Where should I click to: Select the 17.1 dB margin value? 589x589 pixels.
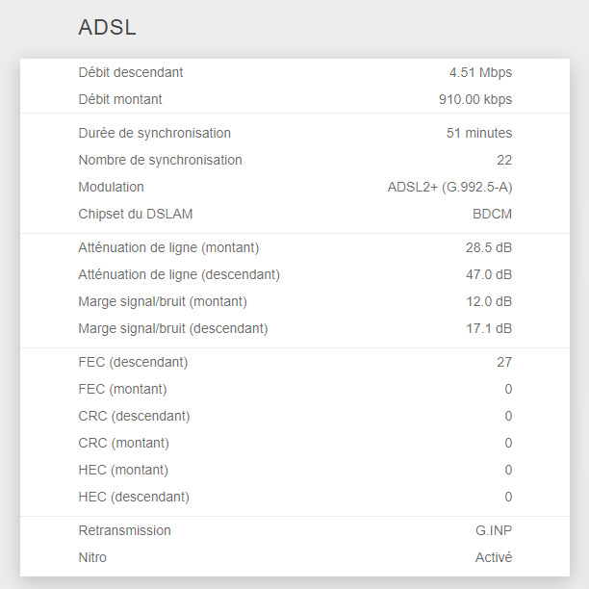coord(489,329)
